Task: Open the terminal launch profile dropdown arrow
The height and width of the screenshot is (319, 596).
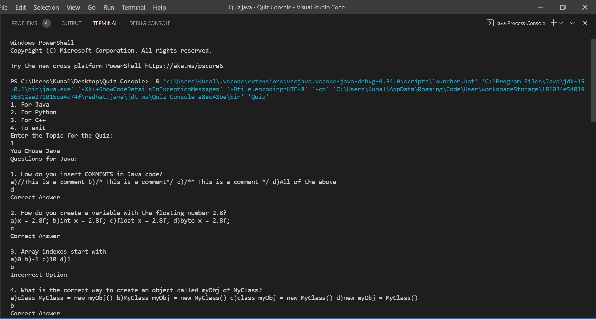Action: (x=562, y=23)
